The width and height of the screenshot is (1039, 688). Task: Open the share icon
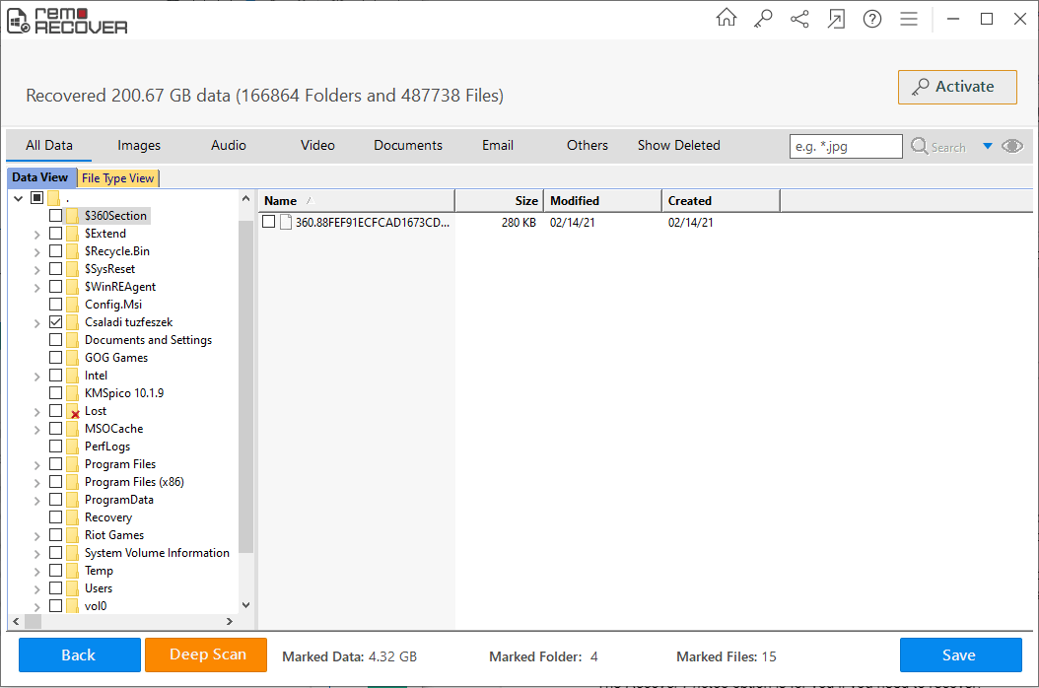799,19
